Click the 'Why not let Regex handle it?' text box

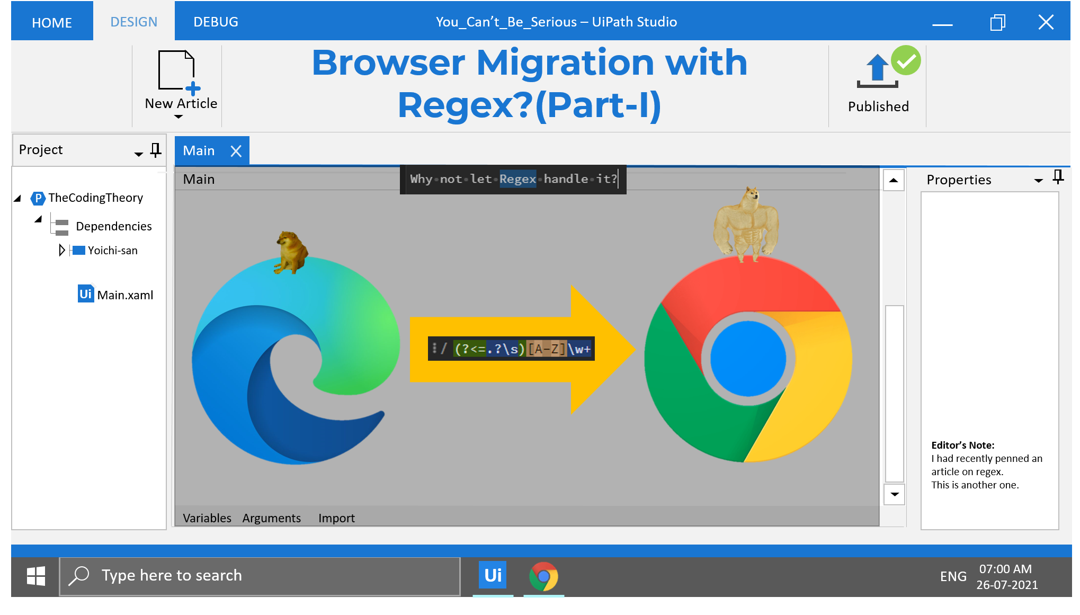[x=513, y=180]
